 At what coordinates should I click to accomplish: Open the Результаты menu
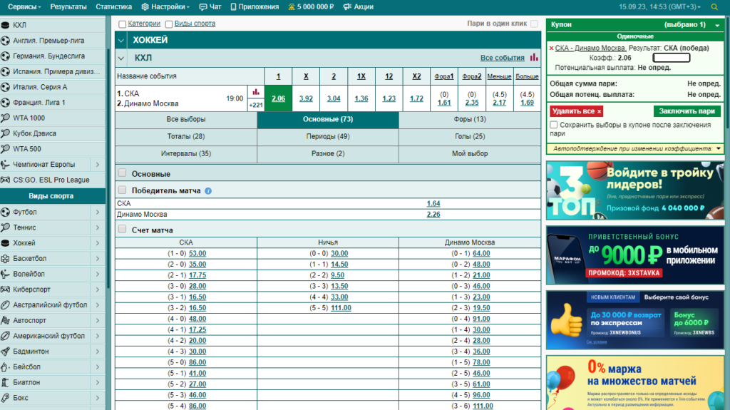(68, 7)
